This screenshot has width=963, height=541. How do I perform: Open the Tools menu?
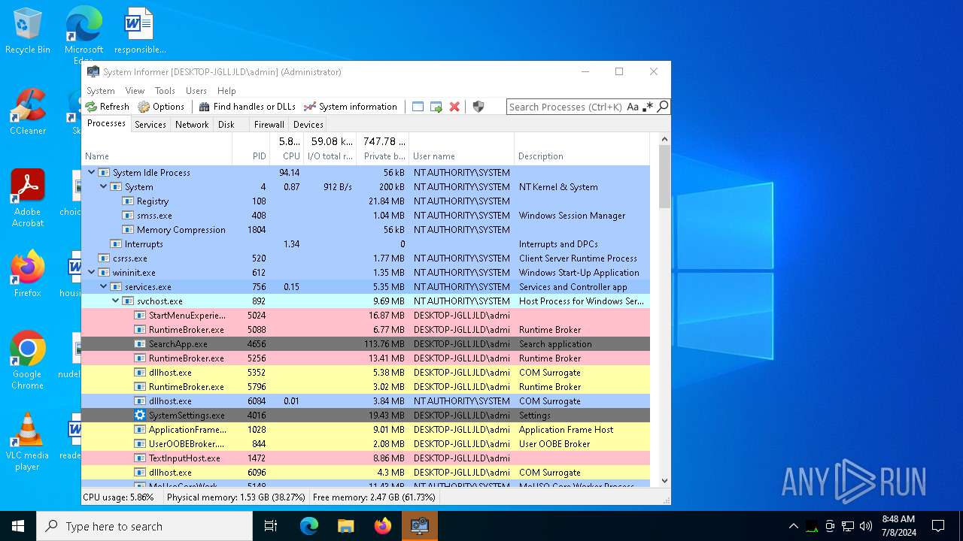(x=165, y=91)
